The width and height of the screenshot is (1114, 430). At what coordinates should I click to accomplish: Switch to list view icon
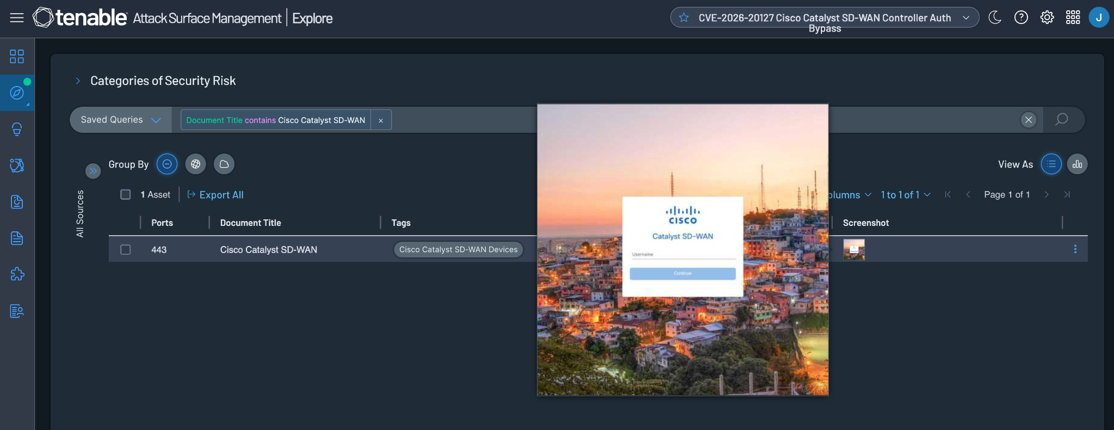click(x=1051, y=164)
